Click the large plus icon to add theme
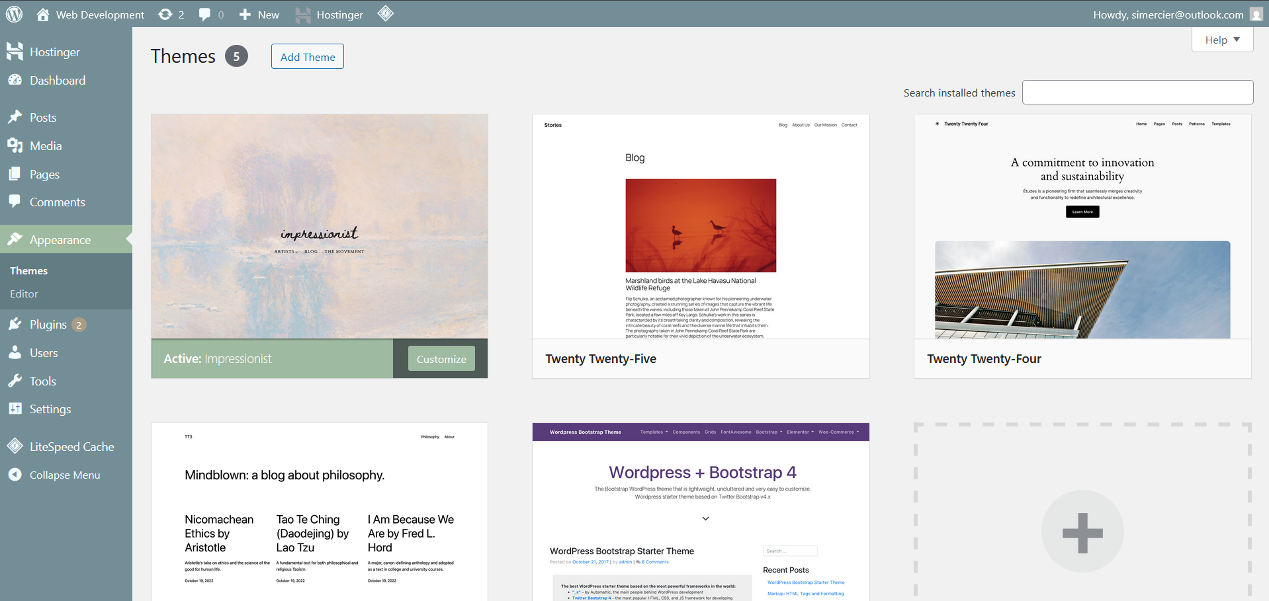 [x=1082, y=532]
